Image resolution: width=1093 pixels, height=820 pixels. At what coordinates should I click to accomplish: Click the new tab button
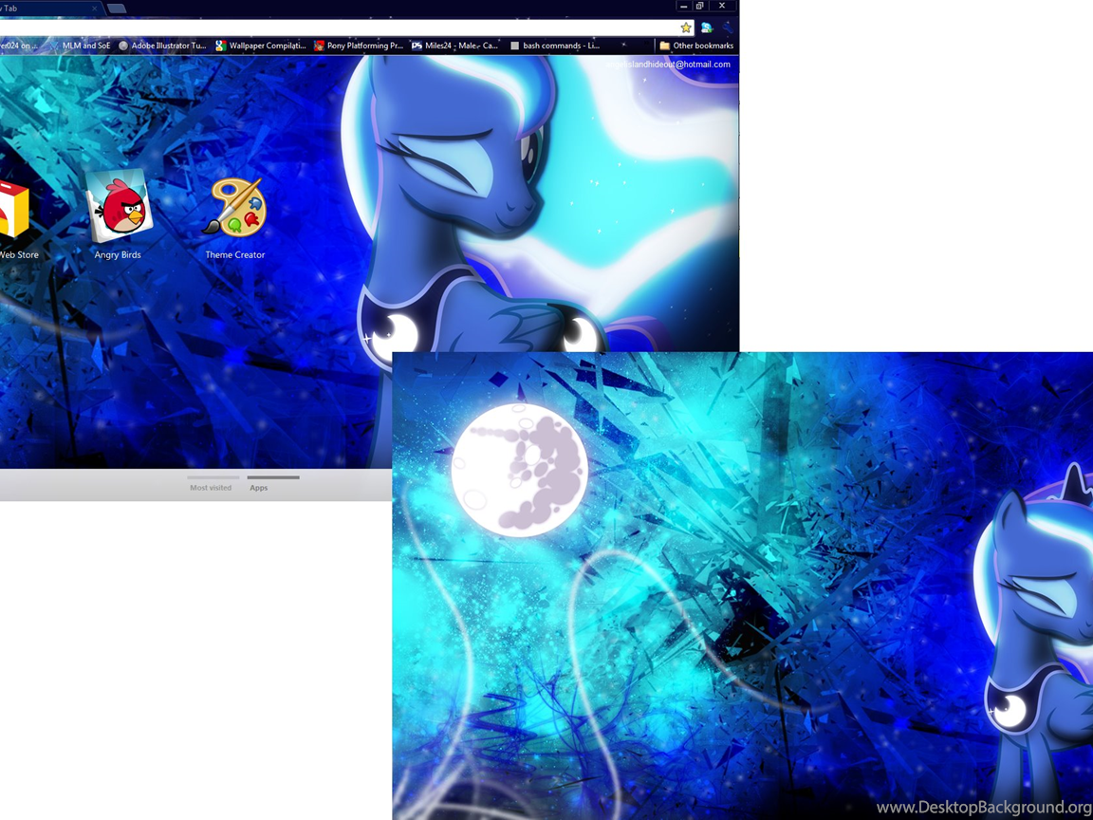(117, 9)
